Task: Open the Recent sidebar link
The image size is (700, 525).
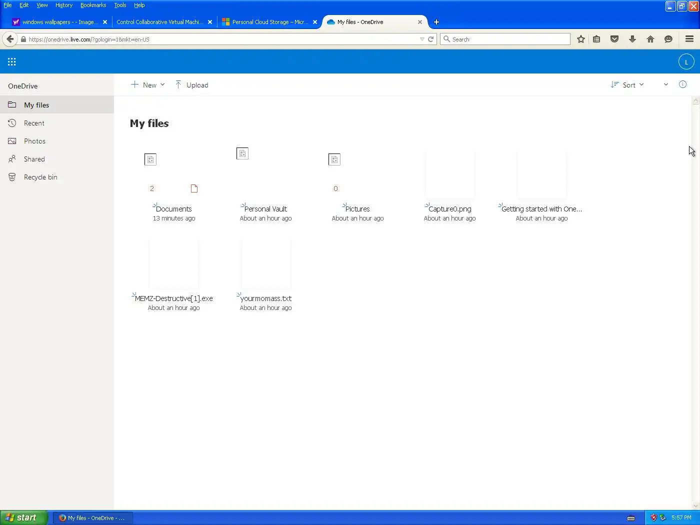Action: coord(57,123)
